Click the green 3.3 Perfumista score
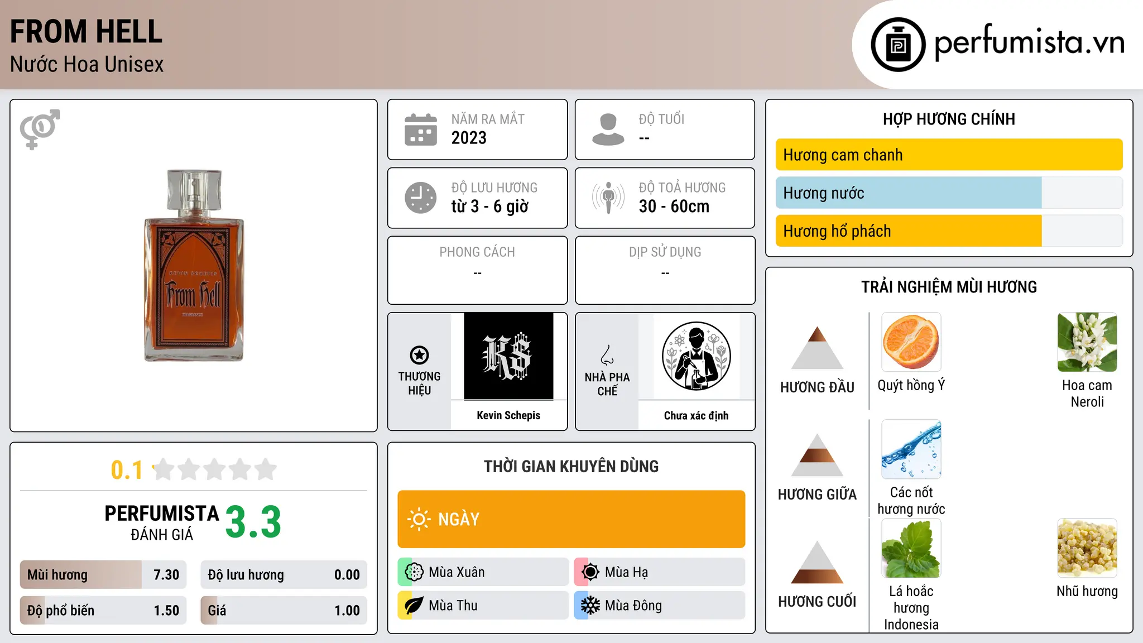 point(253,522)
